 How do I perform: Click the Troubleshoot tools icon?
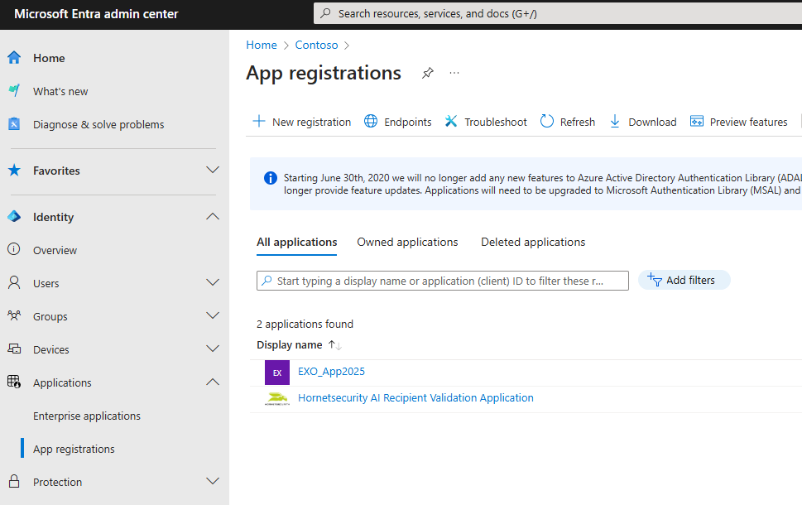click(450, 121)
